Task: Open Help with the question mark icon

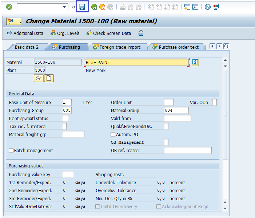Action: (207, 7)
